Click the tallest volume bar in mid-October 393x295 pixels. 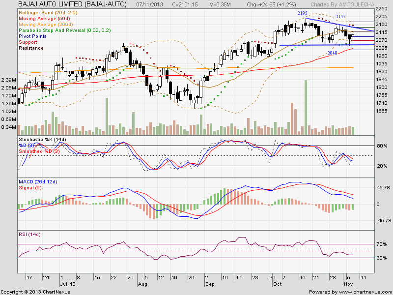click(306, 107)
